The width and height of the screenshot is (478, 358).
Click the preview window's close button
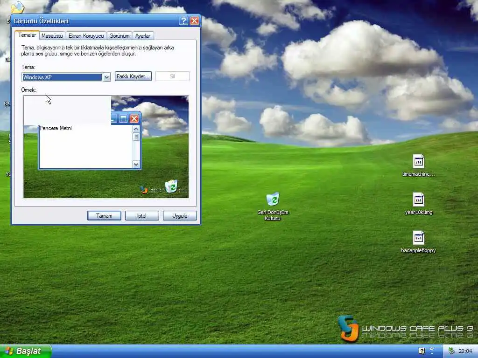(x=134, y=119)
